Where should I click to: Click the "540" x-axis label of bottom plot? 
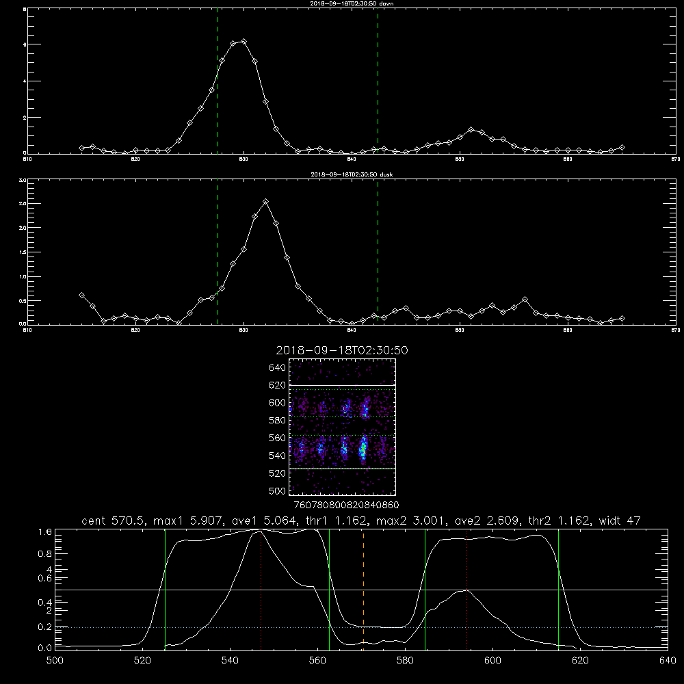[x=230, y=661]
